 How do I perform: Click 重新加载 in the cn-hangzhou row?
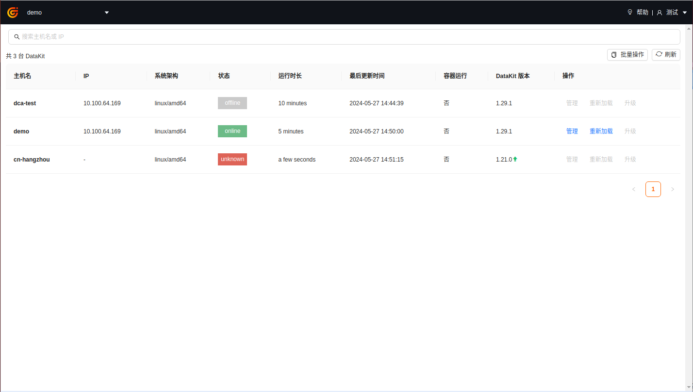pos(601,160)
